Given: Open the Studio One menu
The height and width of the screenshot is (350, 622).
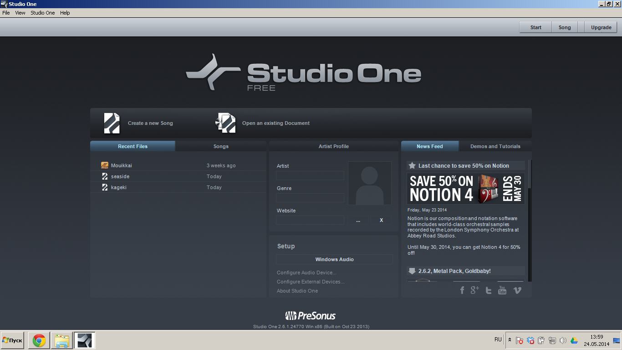Looking at the screenshot, I should pyautogui.click(x=43, y=13).
